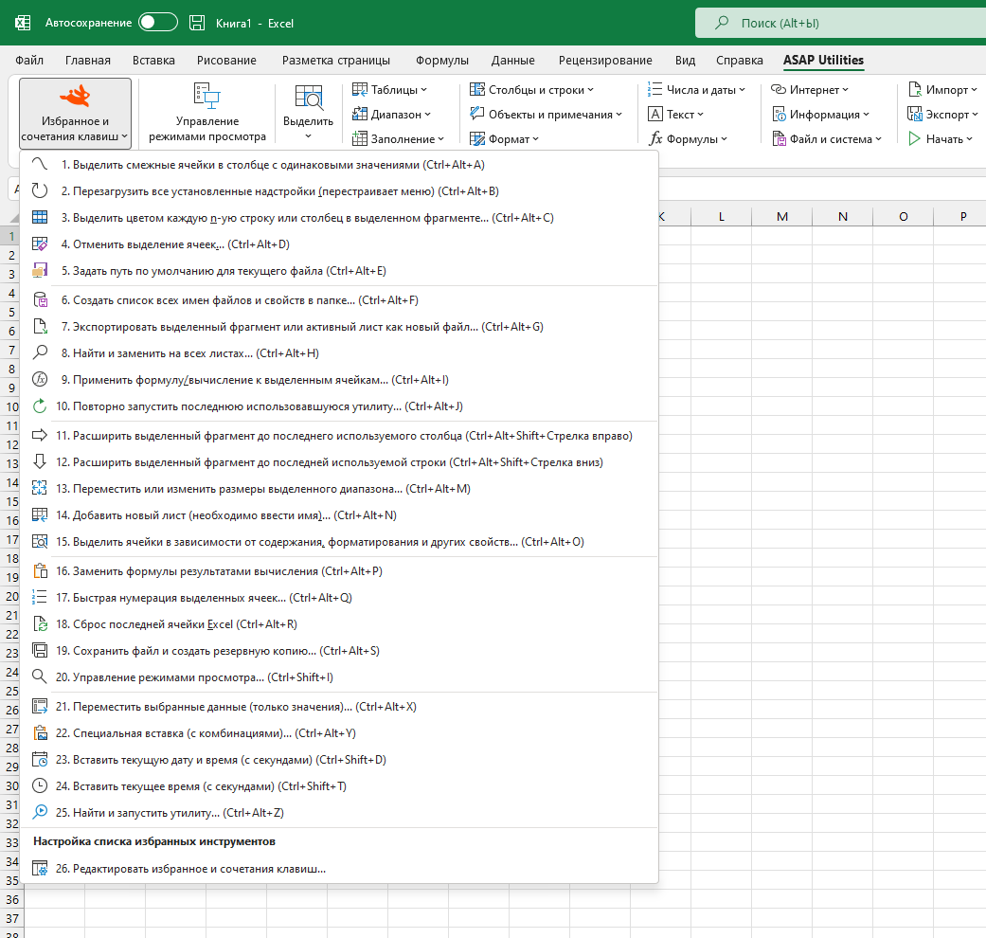Image resolution: width=986 pixels, height=938 pixels.
Task: Choose 16. Заменить формулы результатами вычисления
Action: 340,570
